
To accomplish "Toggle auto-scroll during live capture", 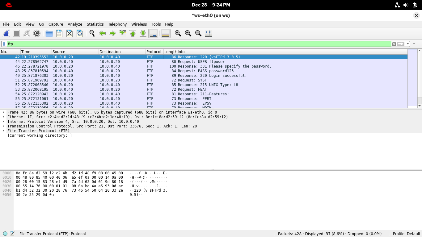I will (153, 33).
